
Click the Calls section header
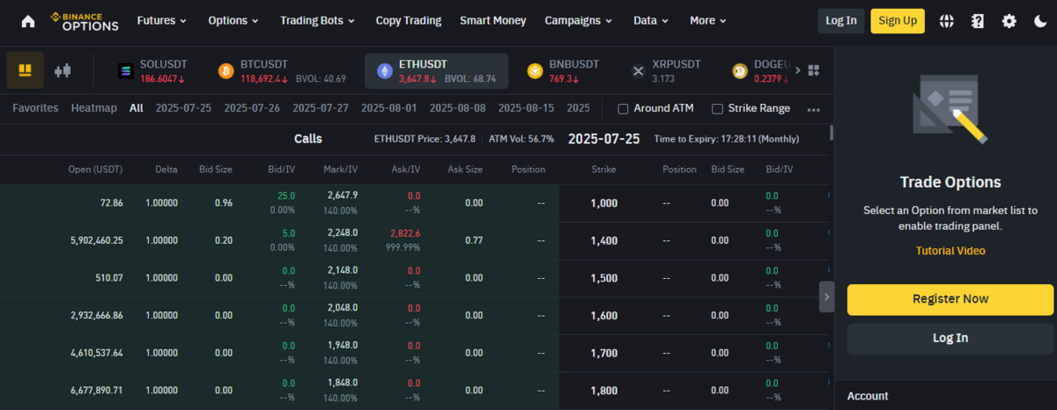point(308,139)
